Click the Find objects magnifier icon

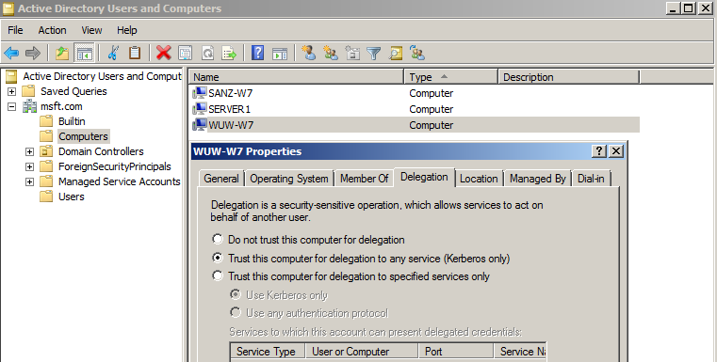(396, 54)
